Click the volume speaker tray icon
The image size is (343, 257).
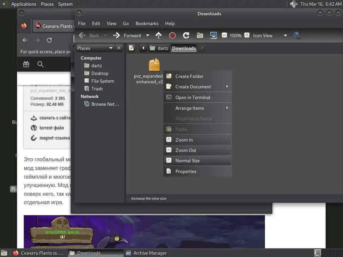tap(293, 4)
